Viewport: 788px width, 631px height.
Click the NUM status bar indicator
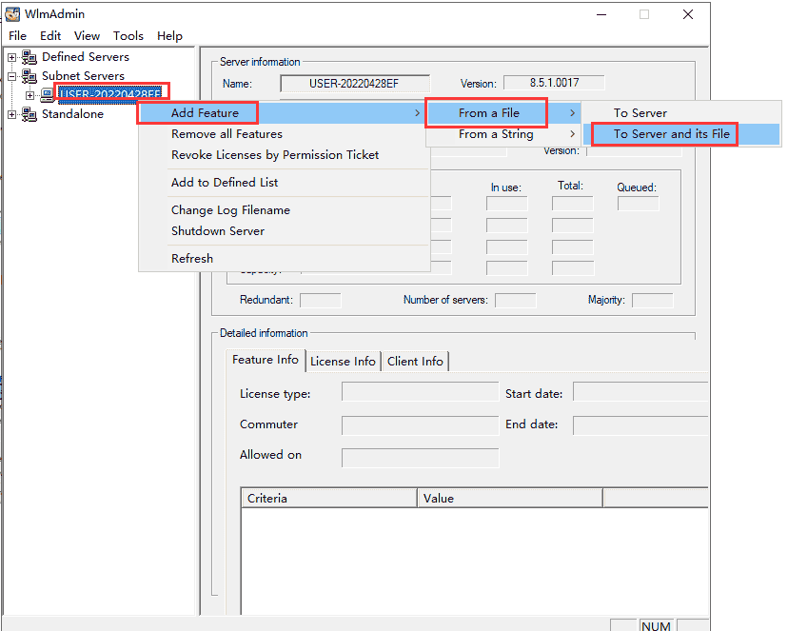(x=656, y=625)
